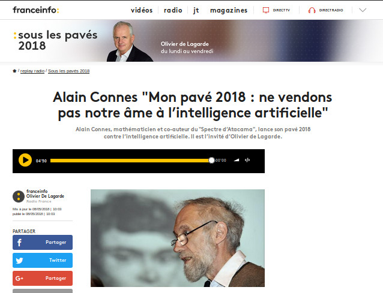Share the article on Facebook

click(43, 242)
